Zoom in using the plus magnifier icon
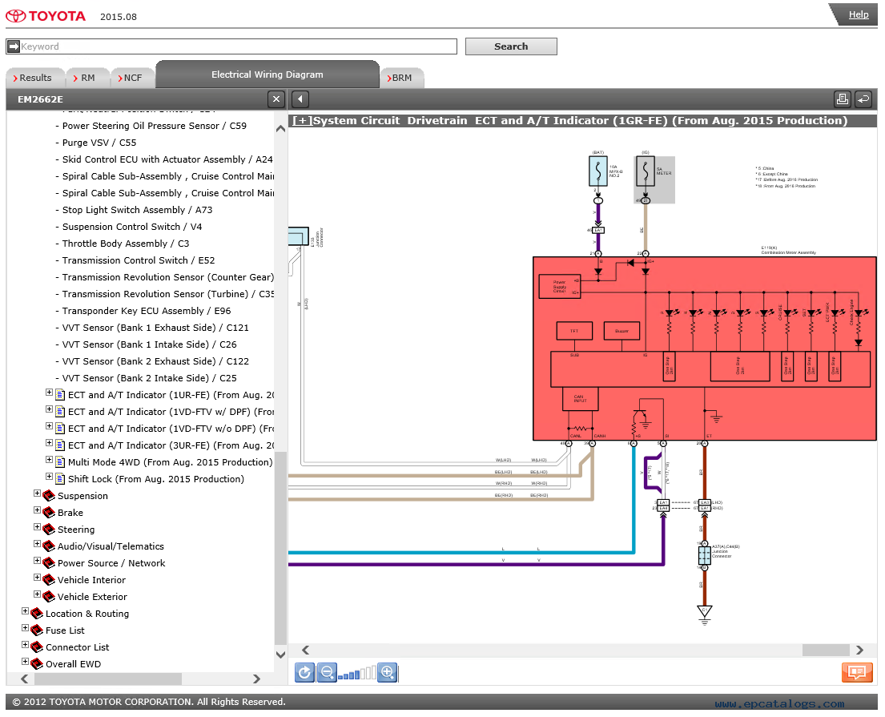The width and height of the screenshot is (885, 717). (387, 672)
